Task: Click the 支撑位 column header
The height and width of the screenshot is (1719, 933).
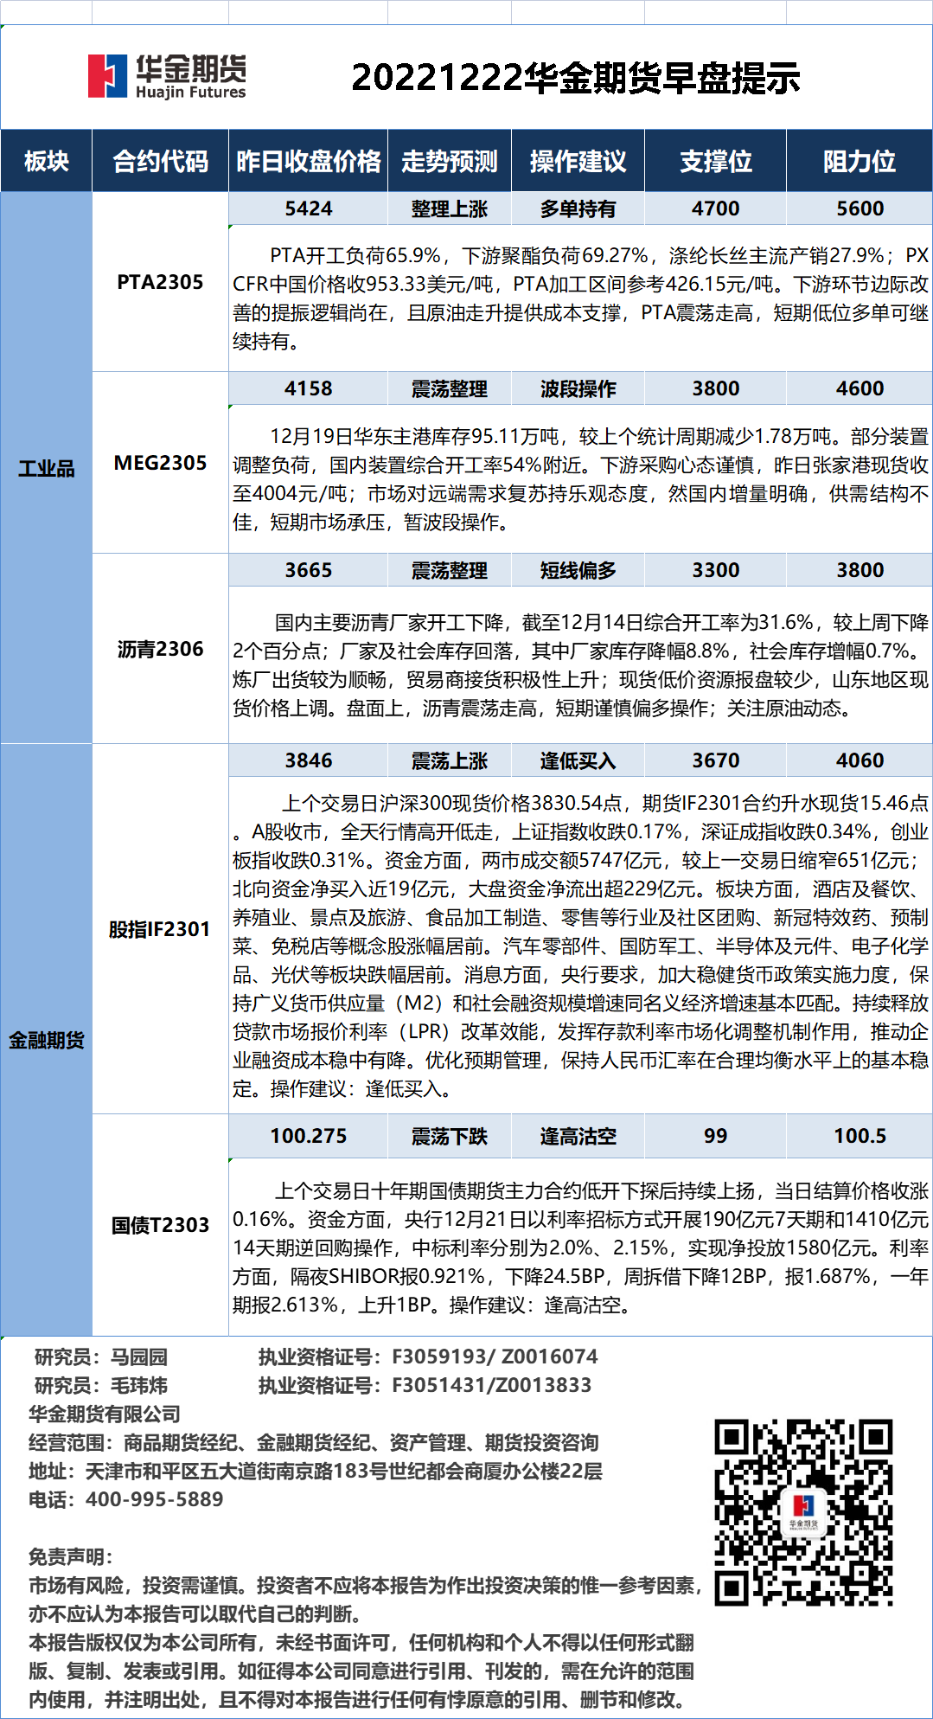Action: 715,161
